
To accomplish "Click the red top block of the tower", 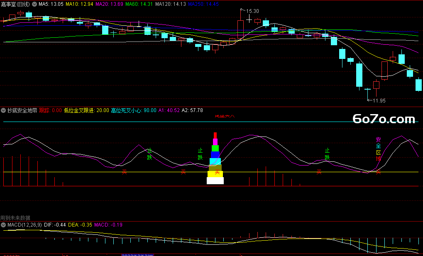I will click(x=215, y=135).
